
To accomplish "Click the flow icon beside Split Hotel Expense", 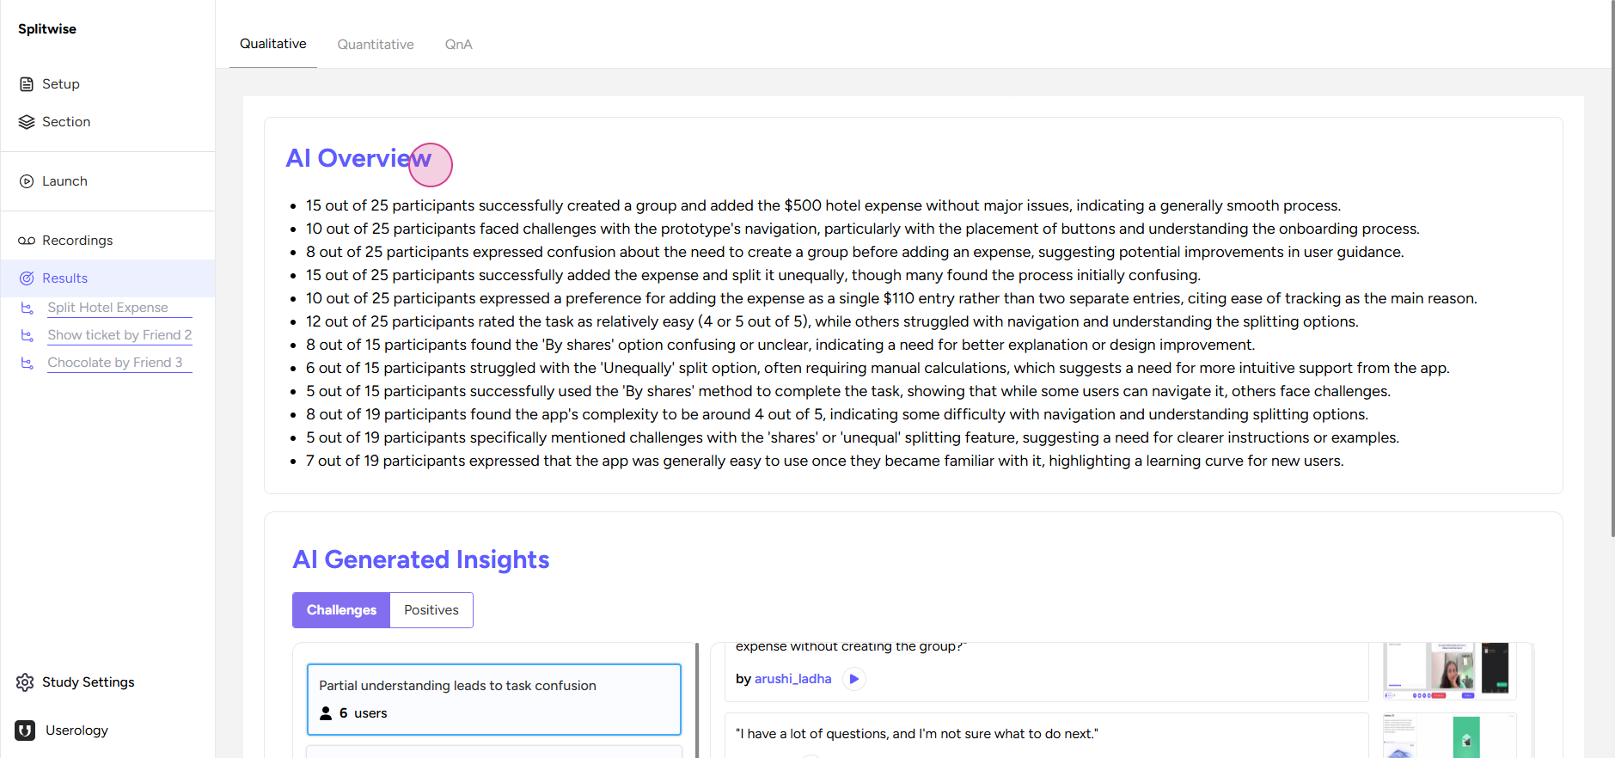I will click(28, 308).
